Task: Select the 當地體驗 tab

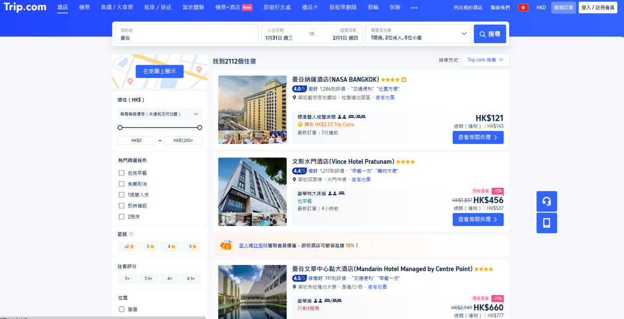Action: [x=193, y=8]
